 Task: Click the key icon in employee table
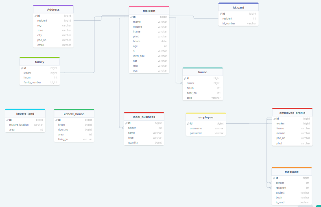pos(188,124)
